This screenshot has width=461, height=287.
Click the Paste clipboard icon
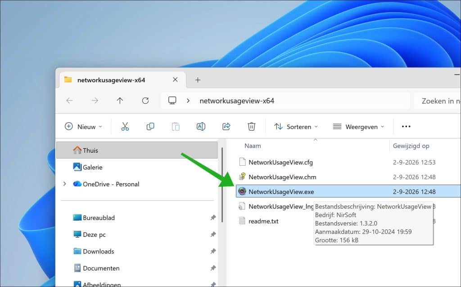coord(176,127)
